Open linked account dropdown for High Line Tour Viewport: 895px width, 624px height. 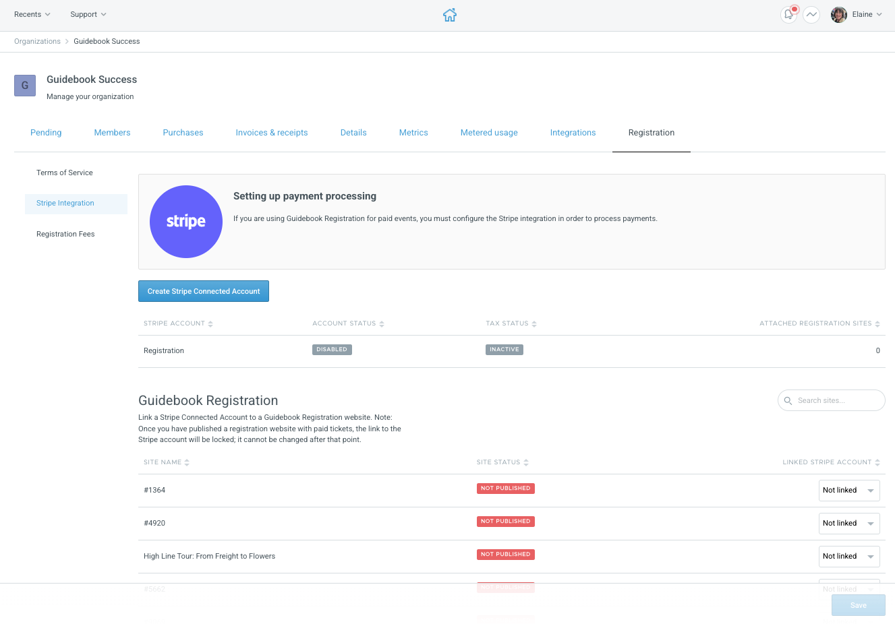point(849,557)
